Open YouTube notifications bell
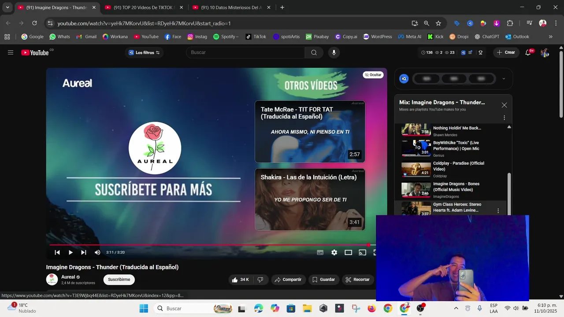 pyautogui.click(x=528, y=52)
